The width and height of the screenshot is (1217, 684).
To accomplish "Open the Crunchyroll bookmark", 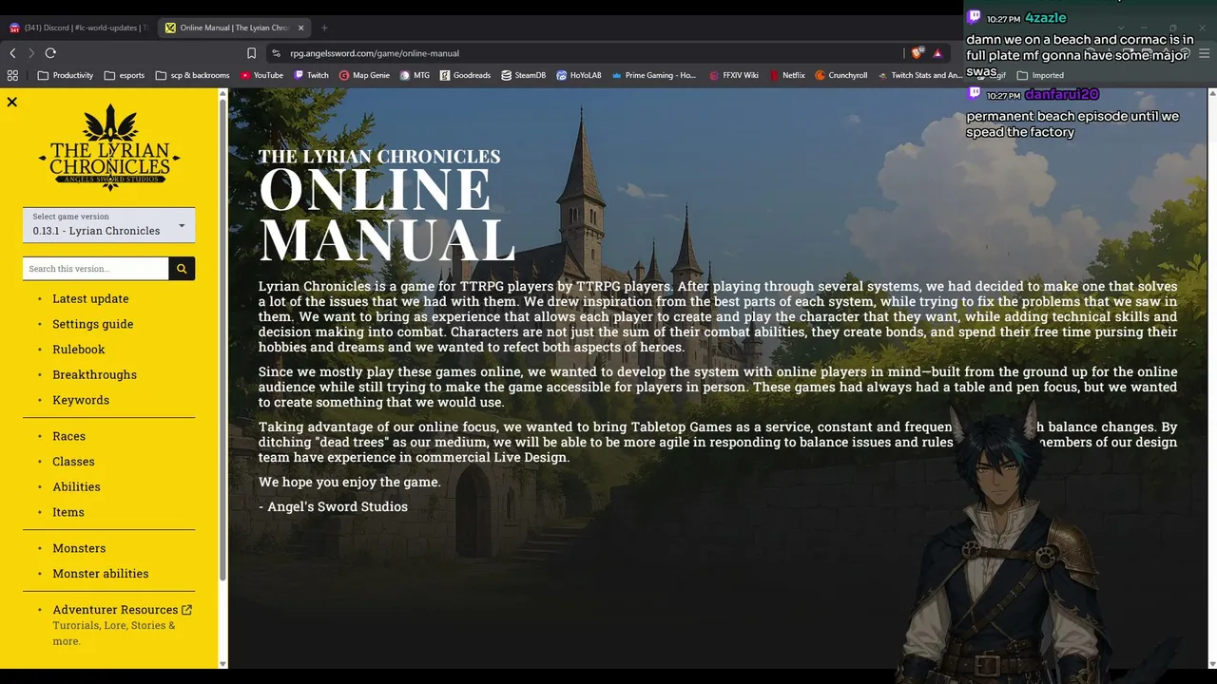I will 840,75.
